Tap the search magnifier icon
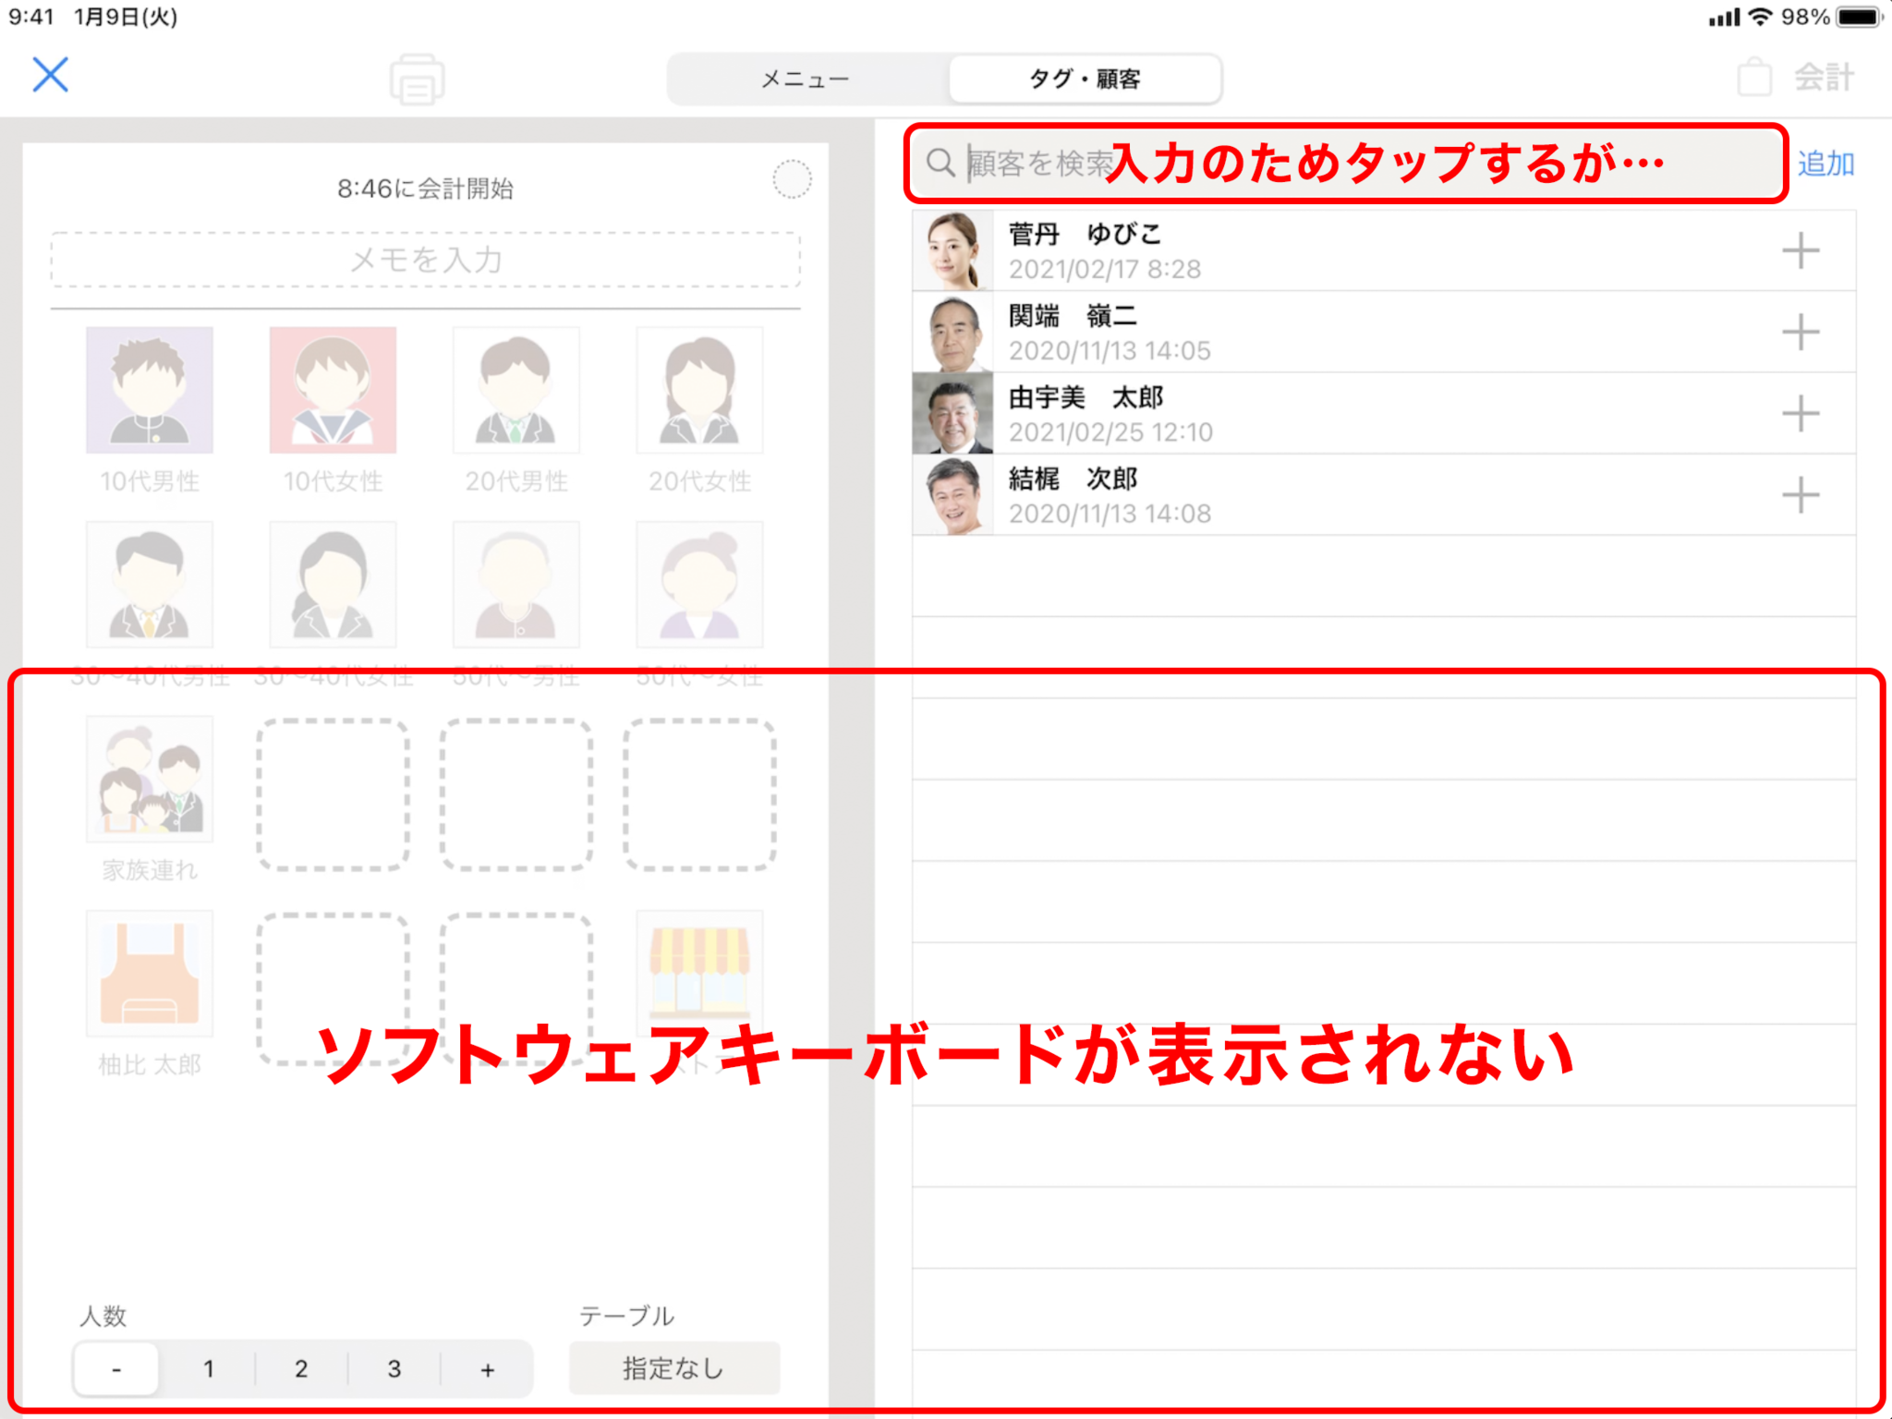 point(940,163)
